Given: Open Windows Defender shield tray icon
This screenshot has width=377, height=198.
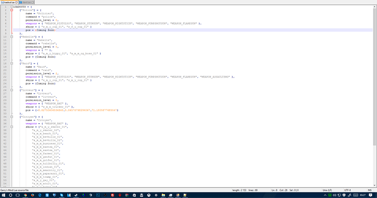Looking at the screenshot, I should tap(344, 195).
